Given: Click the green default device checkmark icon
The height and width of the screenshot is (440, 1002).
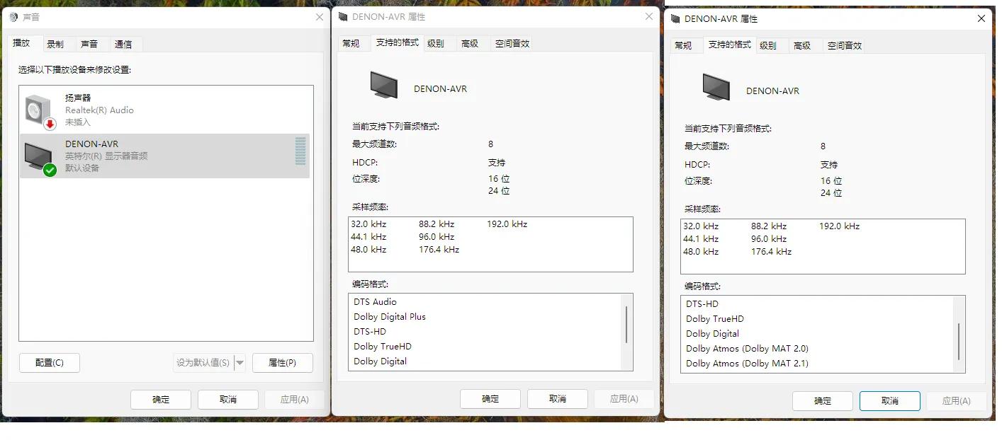Looking at the screenshot, I should click(50, 168).
